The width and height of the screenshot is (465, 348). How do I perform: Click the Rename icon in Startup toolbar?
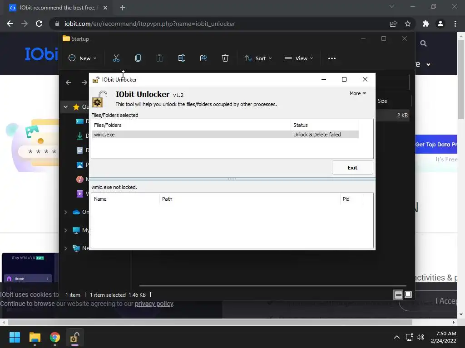click(182, 58)
